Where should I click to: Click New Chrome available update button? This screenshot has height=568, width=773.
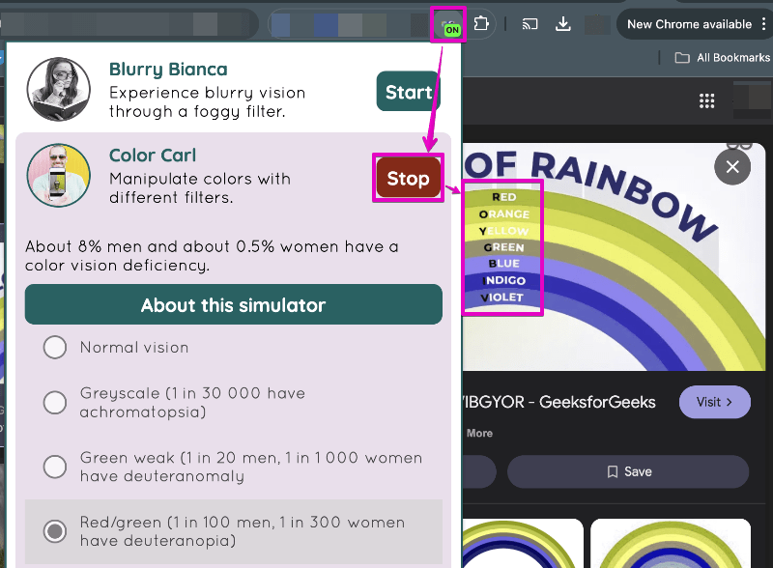(x=689, y=24)
